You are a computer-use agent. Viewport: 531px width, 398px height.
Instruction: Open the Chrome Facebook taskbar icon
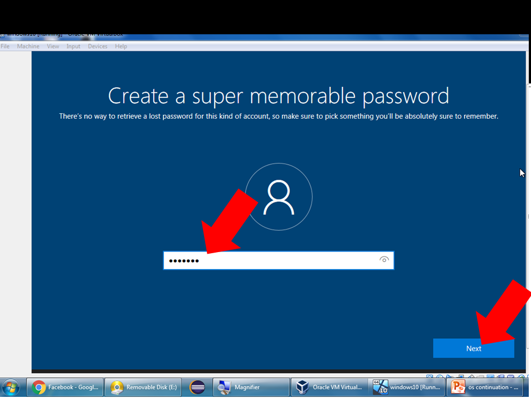point(65,387)
